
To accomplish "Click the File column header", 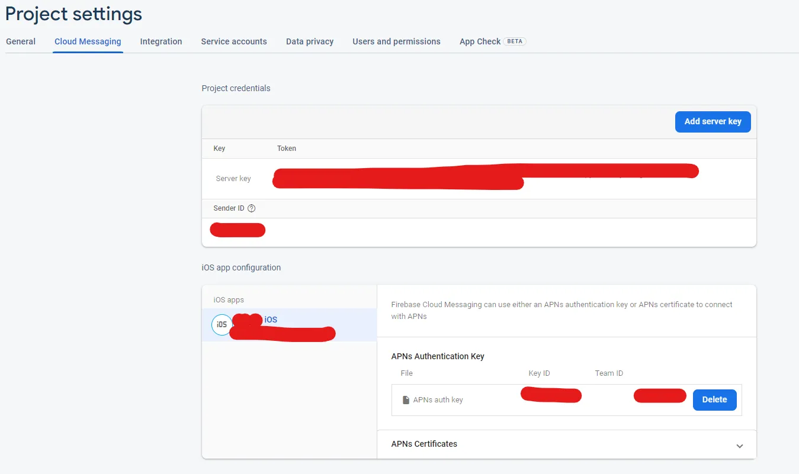I will click(406, 373).
